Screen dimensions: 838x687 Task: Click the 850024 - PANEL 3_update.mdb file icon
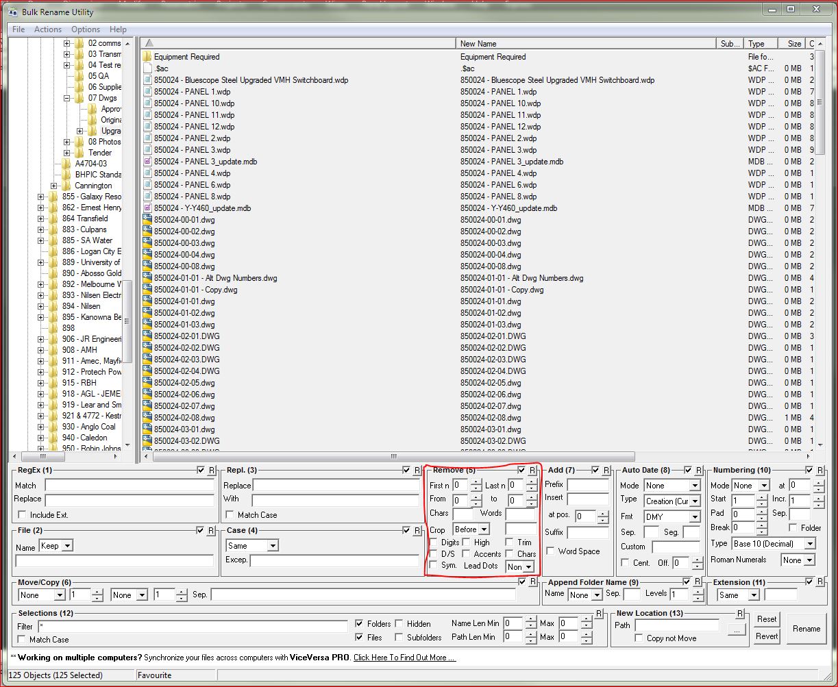[147, 162]
